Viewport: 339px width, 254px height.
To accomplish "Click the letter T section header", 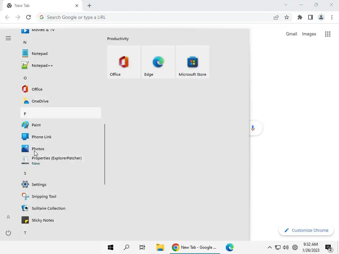I will point(61,233).
